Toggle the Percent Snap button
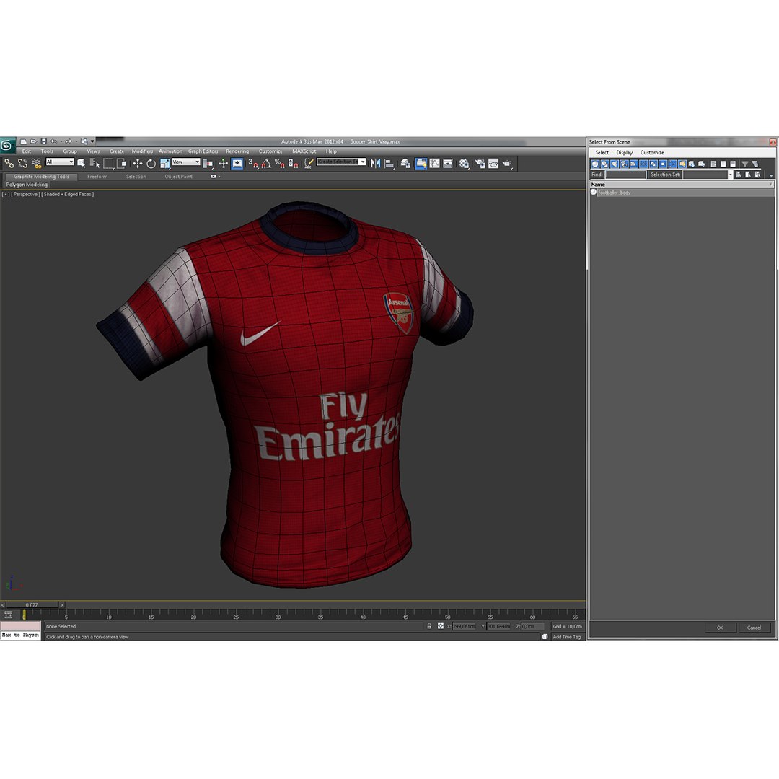 pyautogui.click(x=280, y=163)
